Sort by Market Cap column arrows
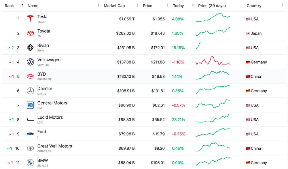 [137, 5]
